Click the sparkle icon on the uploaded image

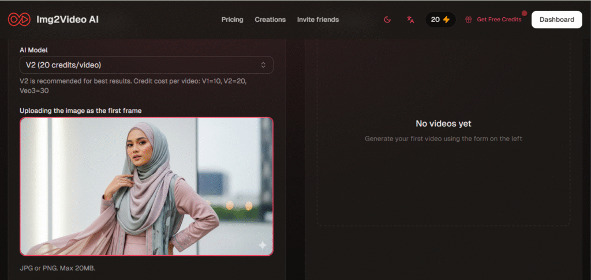pos(263,245)
